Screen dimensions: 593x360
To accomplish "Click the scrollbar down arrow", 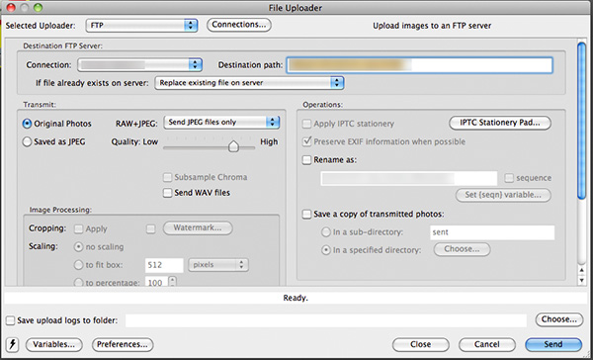I will 582,280.
